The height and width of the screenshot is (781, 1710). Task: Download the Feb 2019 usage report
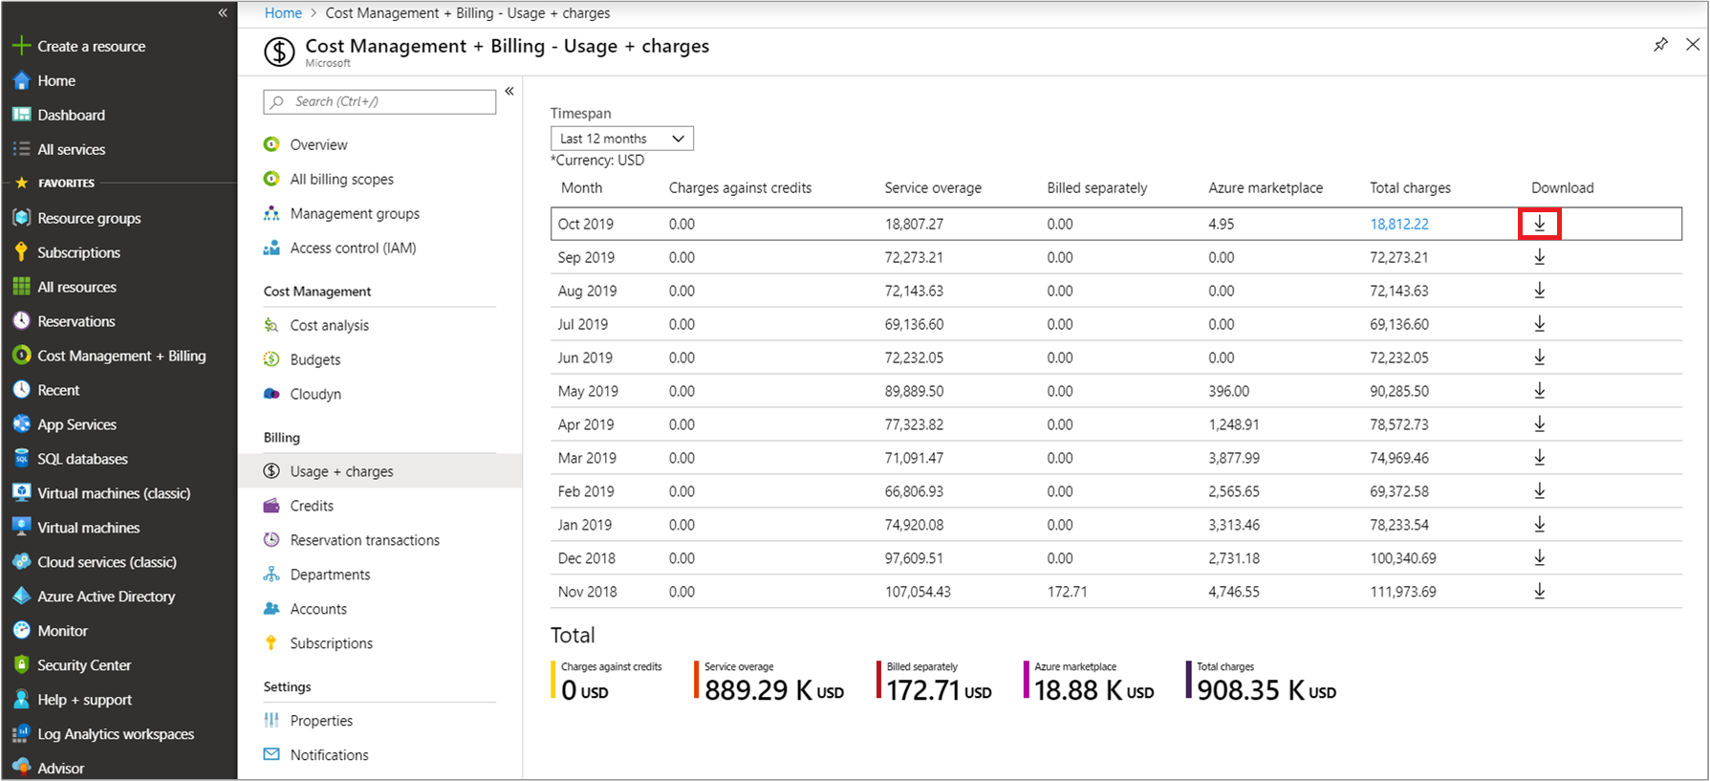[x=1540, y=491]
